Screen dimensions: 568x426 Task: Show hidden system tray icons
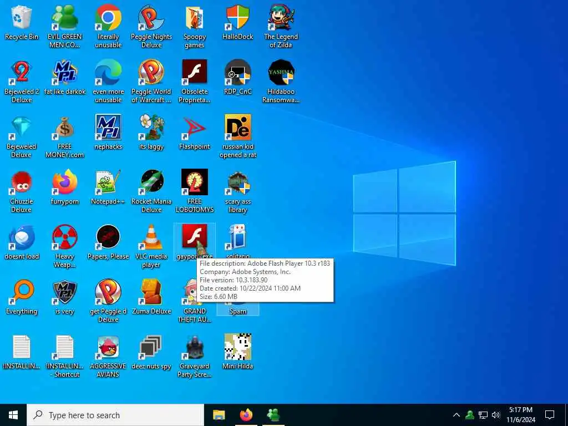[457, 415]
